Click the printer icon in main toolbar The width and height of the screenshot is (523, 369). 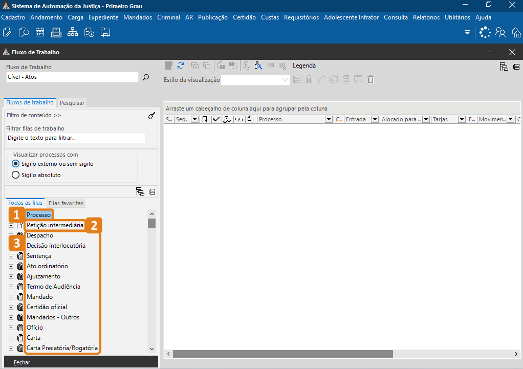[x=56, y=33]
